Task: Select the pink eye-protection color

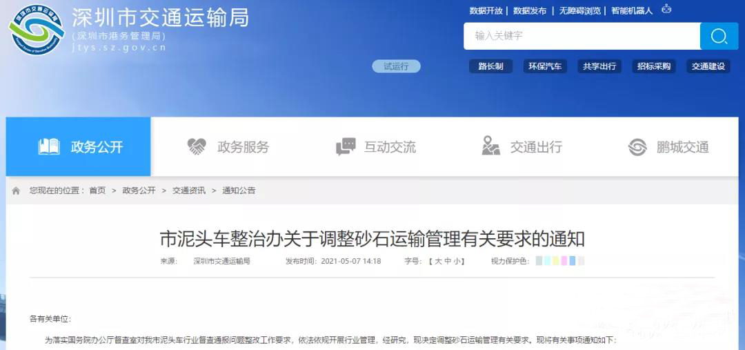Action: pyautogui.click(x=564, y=260)
